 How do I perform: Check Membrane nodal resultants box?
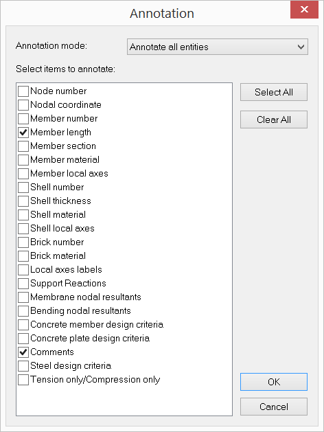coord(23,297)
